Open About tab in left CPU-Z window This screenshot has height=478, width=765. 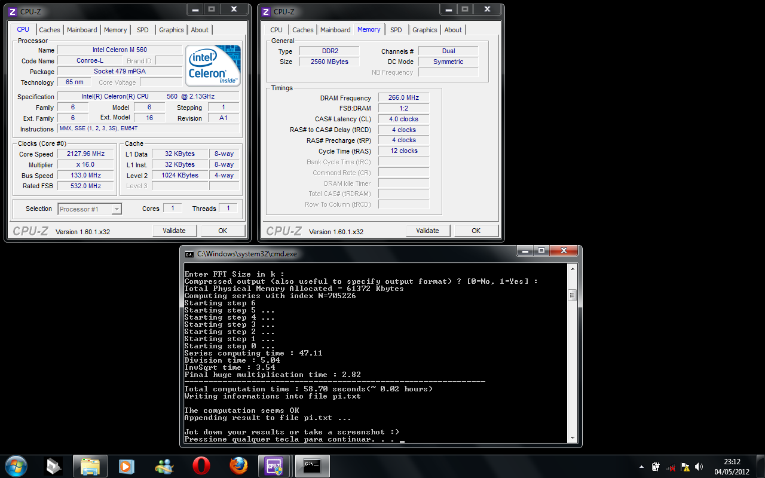(200, 30)
